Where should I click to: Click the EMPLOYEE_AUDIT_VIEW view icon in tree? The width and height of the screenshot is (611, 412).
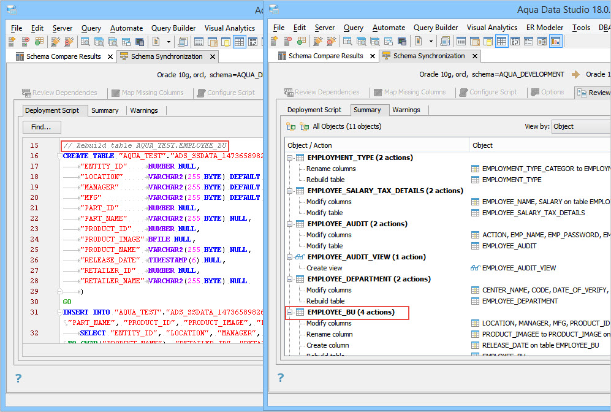click(x=300, y=257)
